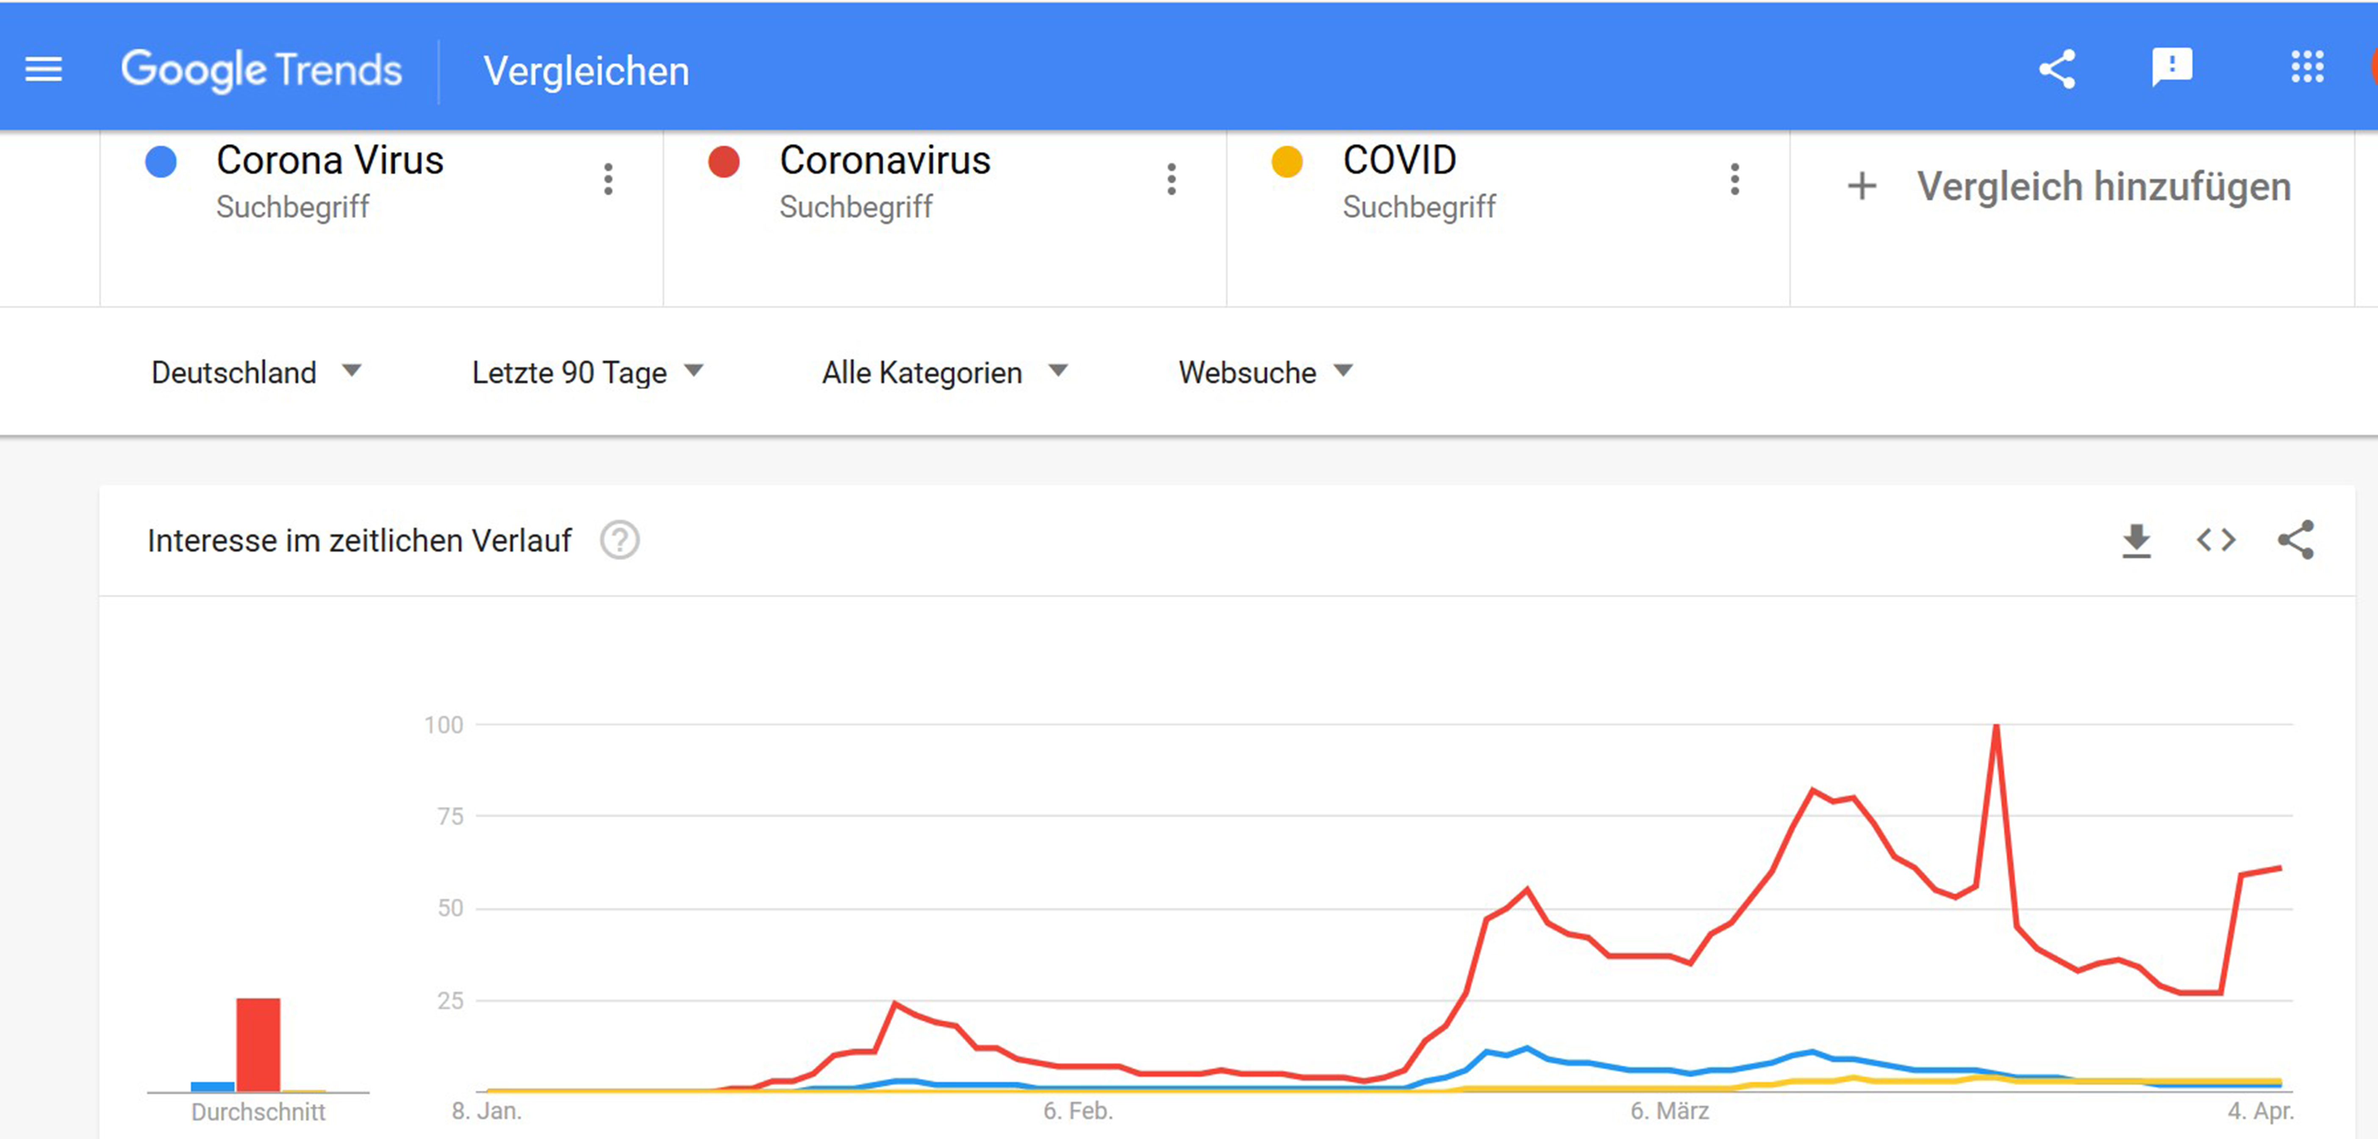
Task: Open options menu for Coronavirus term
Action: click(1171, 179)
